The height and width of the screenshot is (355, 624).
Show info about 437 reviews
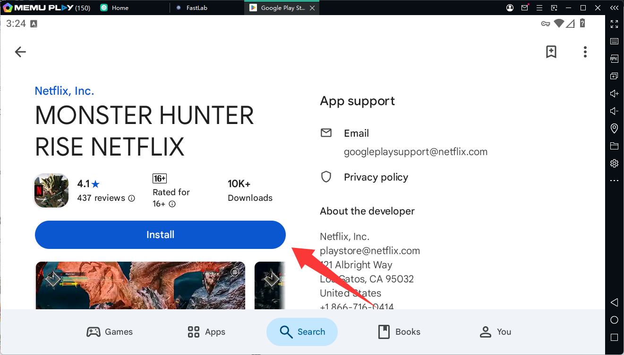click(x=132, y=198)
